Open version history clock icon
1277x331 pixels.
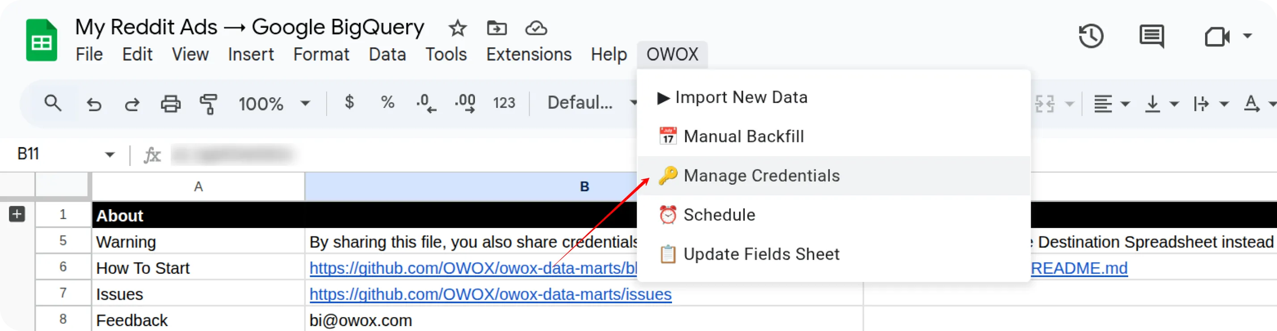pyautogui.click(x=1091, y=36)
